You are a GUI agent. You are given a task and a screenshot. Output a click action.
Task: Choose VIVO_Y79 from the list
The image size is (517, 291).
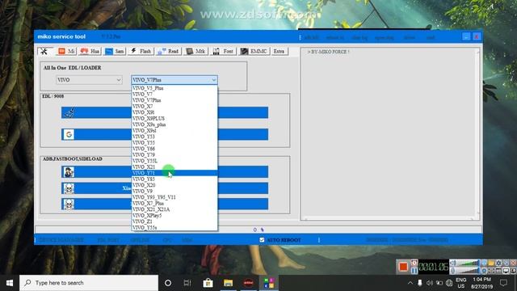coord(174,154)
